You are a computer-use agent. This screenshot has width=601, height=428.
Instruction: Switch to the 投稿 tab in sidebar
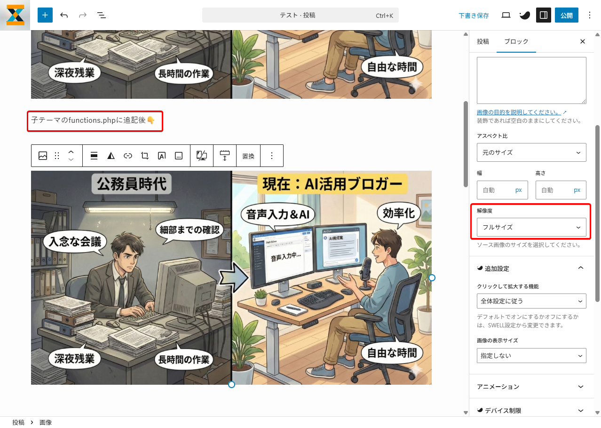483,41
